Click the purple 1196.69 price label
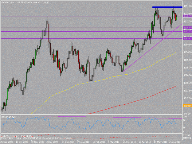The width and height of the screenshot is (192, 144). click(x=187, y=28)
